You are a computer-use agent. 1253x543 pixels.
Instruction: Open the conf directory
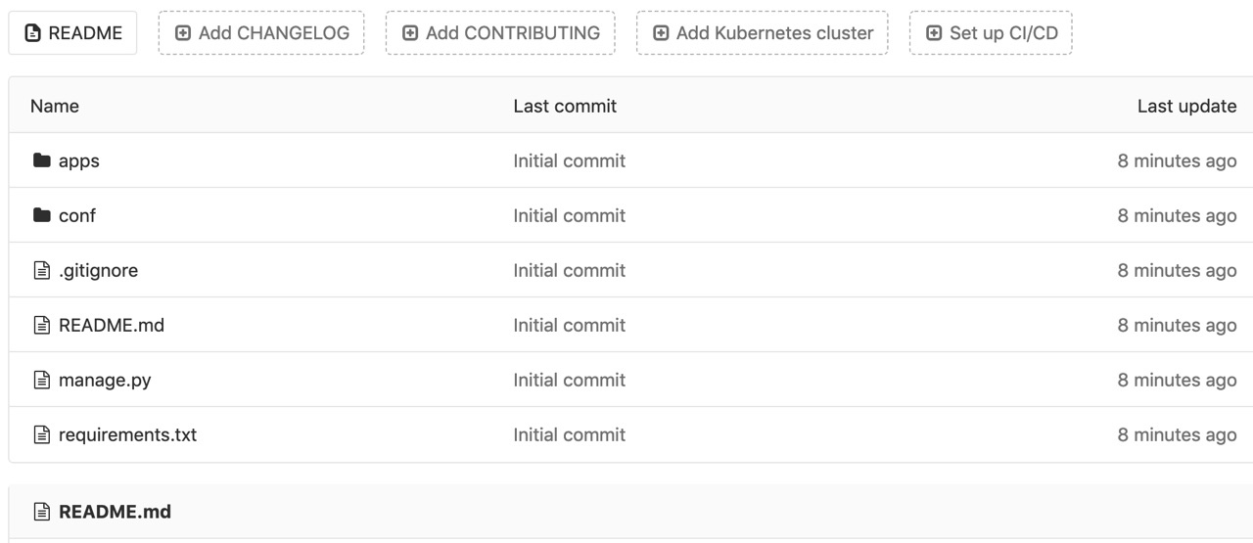[x=77, y=215]
